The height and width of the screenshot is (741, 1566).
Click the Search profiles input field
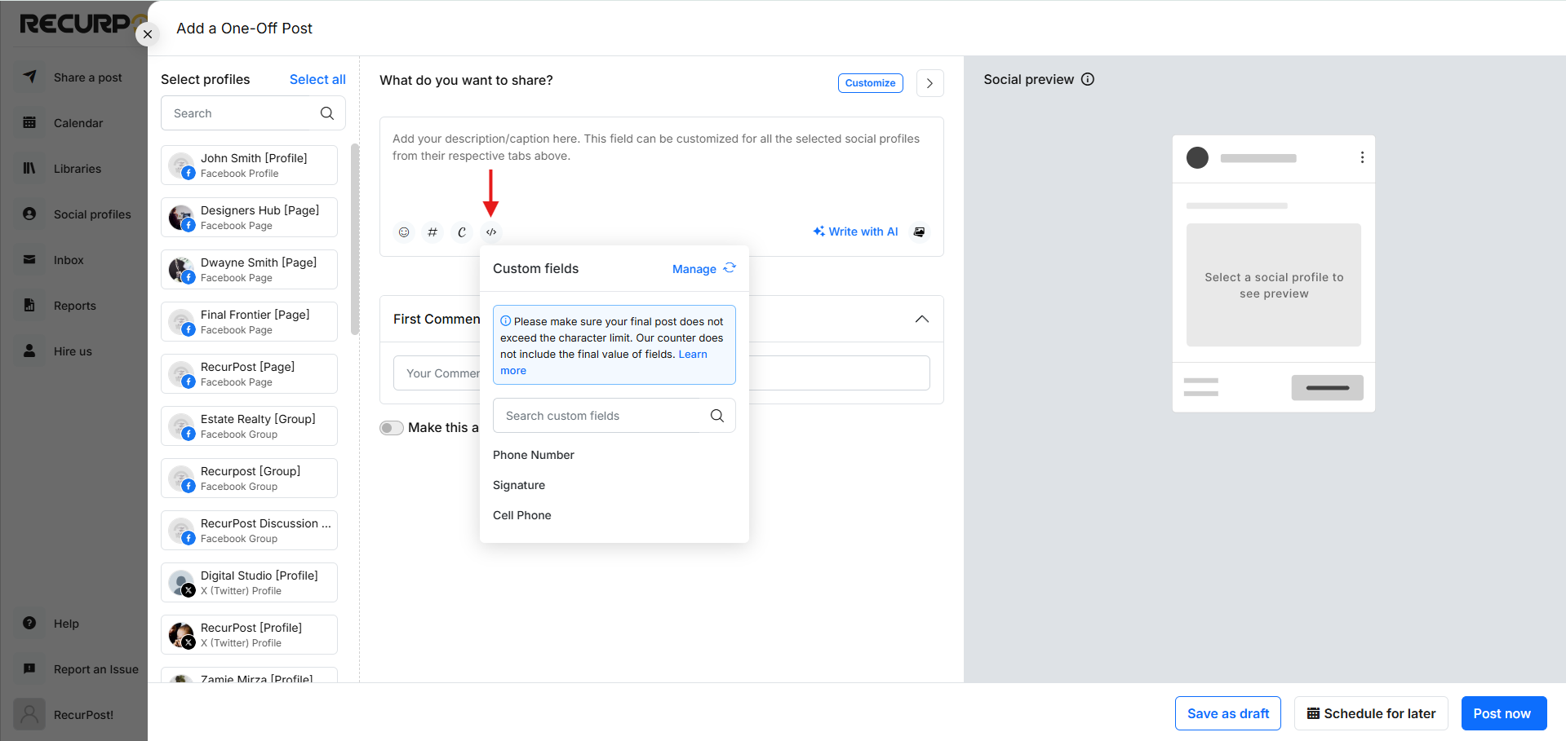[x=253, y=113]
